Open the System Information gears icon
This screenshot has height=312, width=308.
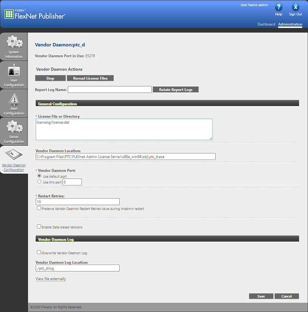[x=14, y=41]
